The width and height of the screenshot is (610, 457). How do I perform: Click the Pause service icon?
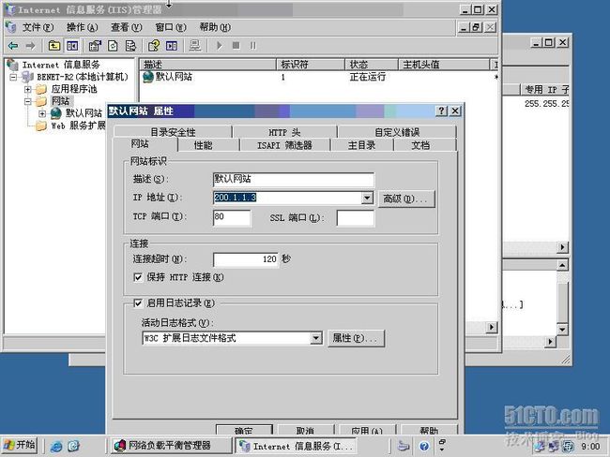[x=252, y=46]
